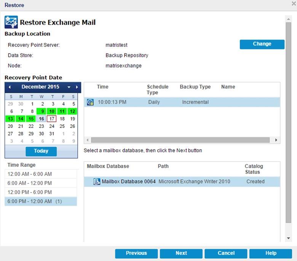The width and height of the screenshot is (297, 261).
Task: Go to previous month in calendar
Action: tap(10, 87)
